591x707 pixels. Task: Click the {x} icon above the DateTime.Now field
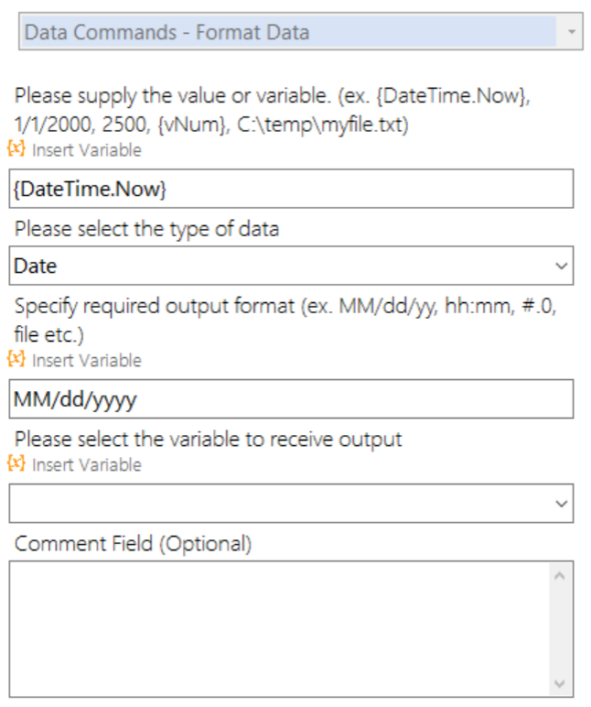click(16, 148)
